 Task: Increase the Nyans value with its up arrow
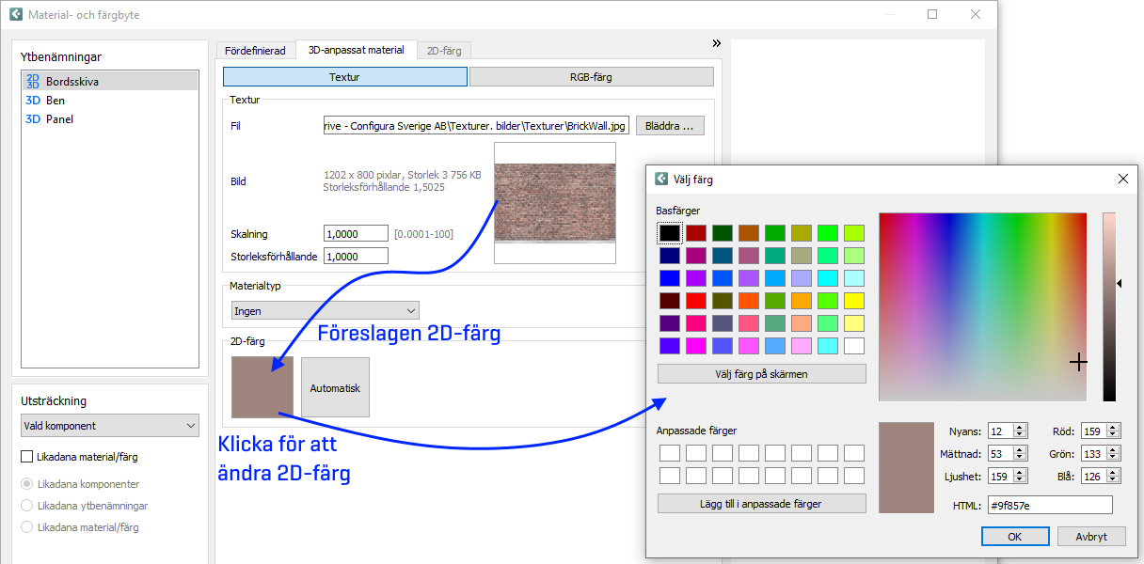tap(1020, 428)
